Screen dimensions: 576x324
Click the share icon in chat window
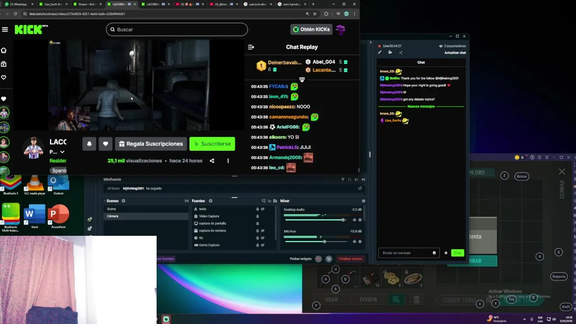pyautogui.click(x=401, y=53)
